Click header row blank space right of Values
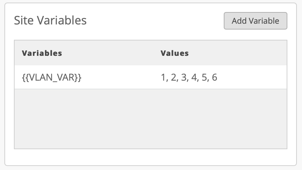Viewport: 302px width, 170px height. [x=241, y=53]
